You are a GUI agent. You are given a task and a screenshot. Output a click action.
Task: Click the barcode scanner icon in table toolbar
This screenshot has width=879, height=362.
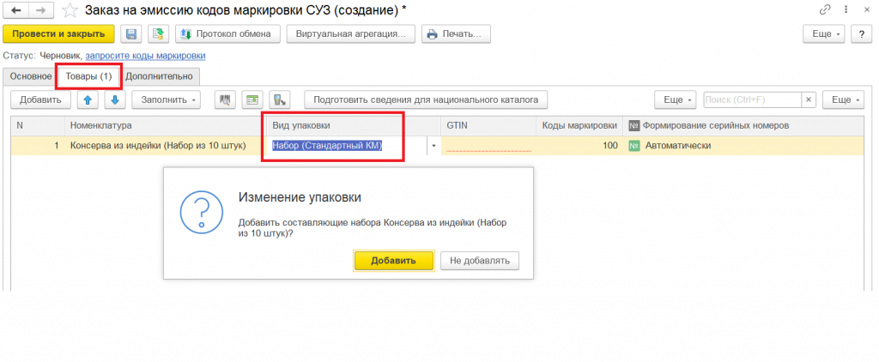226,100
